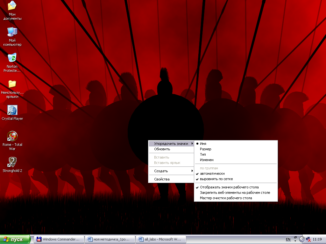
Task: Expand the Создать submenu
Action: coord(171,171)
